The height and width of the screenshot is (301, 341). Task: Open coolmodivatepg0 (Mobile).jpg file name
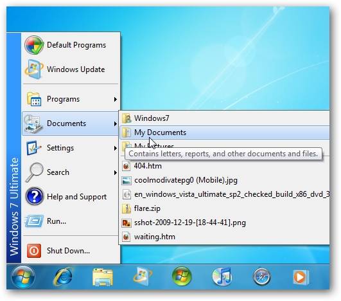(186, 180)
